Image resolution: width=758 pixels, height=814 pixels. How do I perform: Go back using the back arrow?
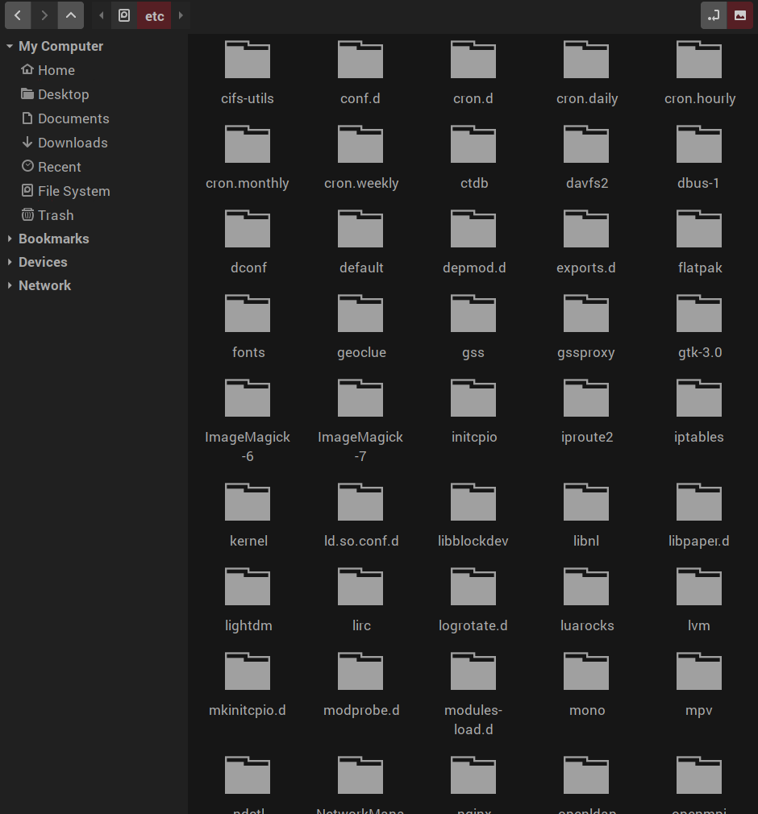click(17, 15)
